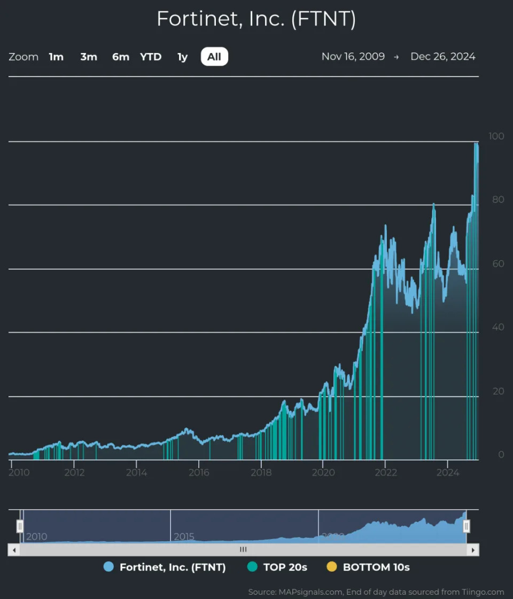This screenshot has height=599, width=513.
Task: Set zoom range to 6m
Action: tap(121, 57)
